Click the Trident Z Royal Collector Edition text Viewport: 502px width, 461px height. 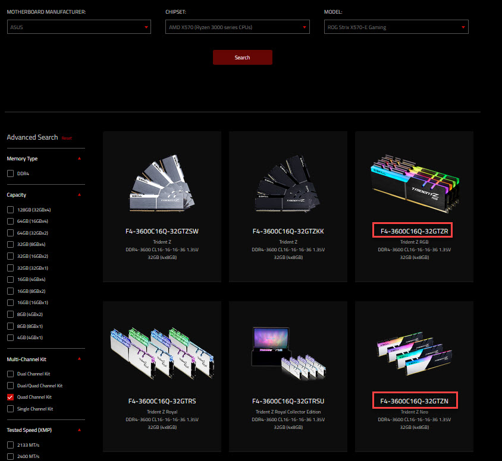[288, 412]
